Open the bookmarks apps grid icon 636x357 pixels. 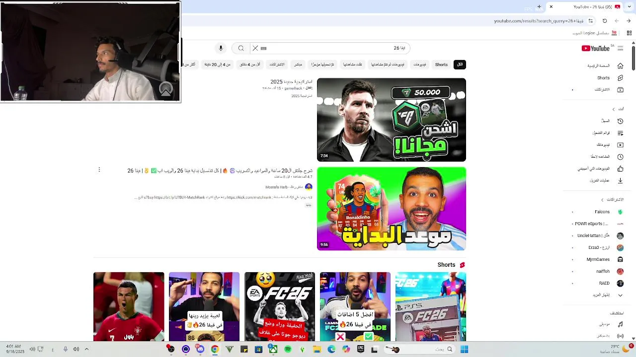(x=629, y=33)
